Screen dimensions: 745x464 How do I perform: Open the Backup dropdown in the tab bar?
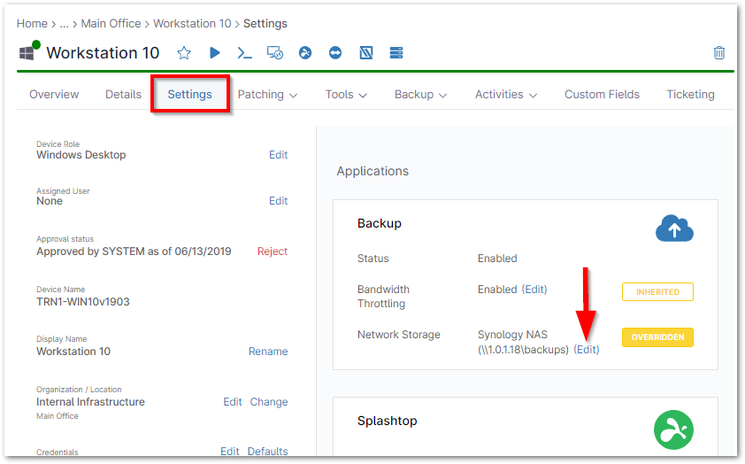(420, 95)
